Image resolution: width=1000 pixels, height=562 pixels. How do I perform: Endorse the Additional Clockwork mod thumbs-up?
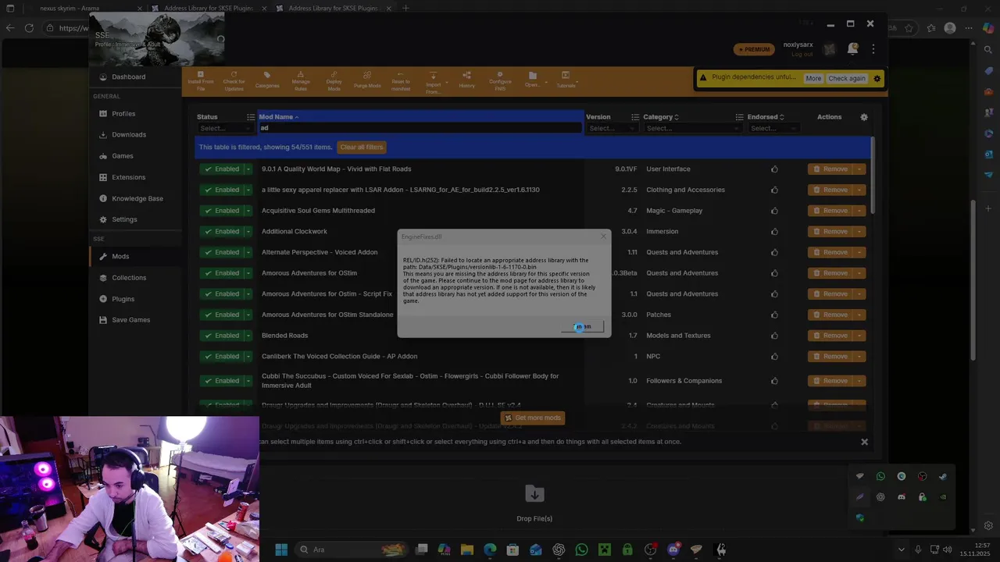(774, 231)
